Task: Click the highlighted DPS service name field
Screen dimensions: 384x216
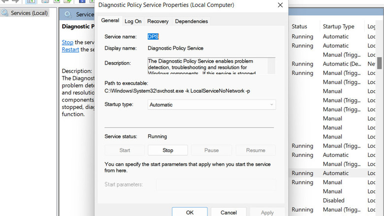Action: tap(153, 36)
